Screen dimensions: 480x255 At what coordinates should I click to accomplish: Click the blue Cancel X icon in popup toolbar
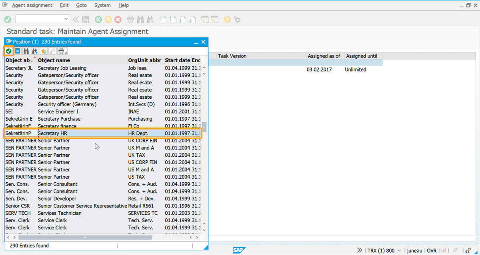pyautogui.click(x=17, y=51)
